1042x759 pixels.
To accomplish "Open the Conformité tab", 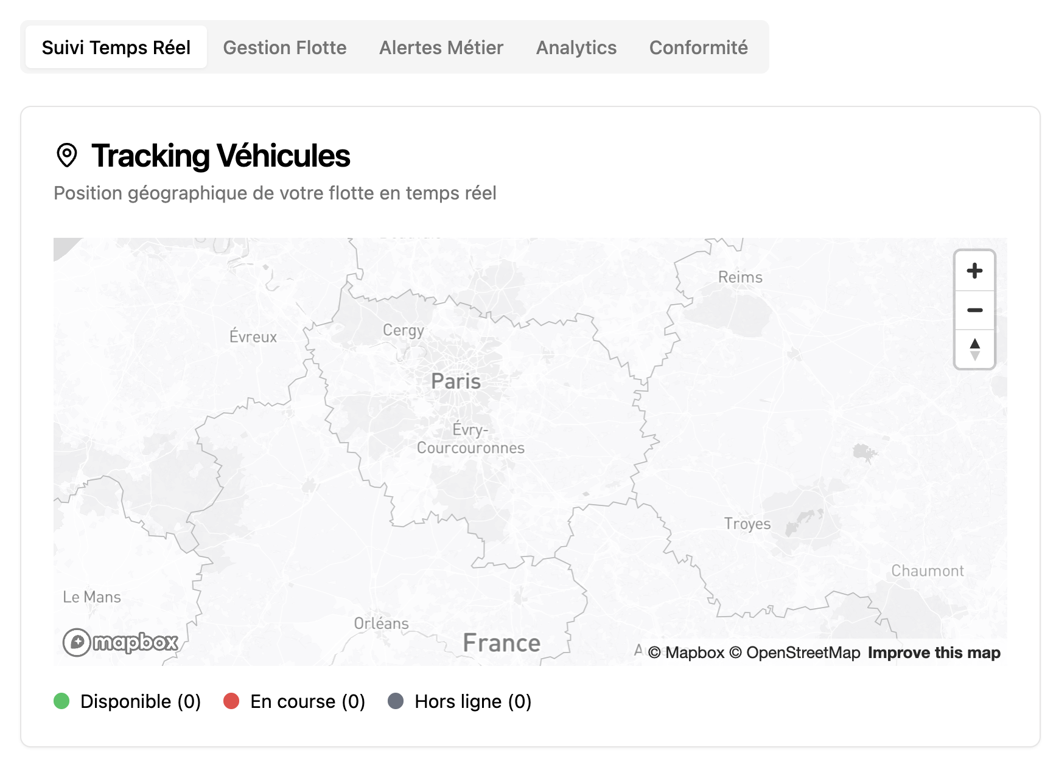I will click(699, 47).
